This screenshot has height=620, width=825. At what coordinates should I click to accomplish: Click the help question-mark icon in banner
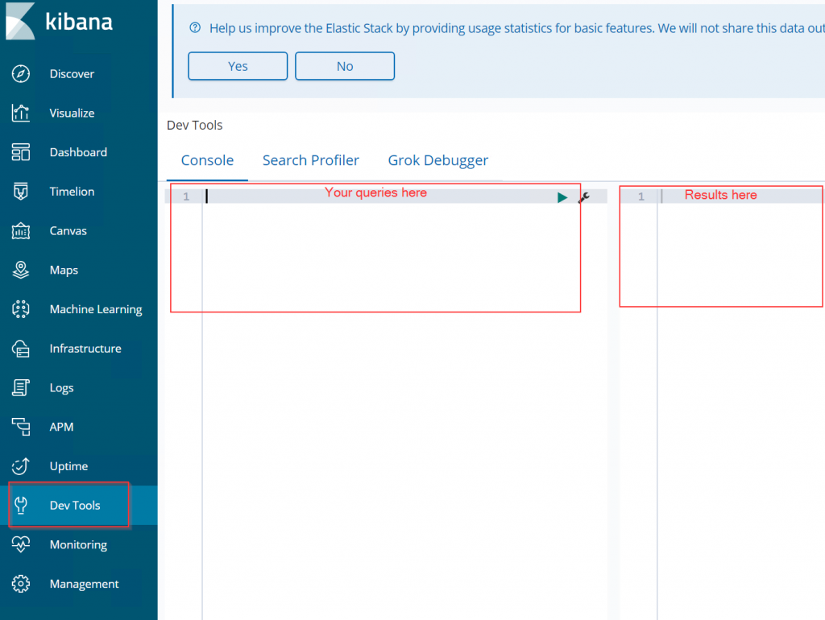coord(195,28)
